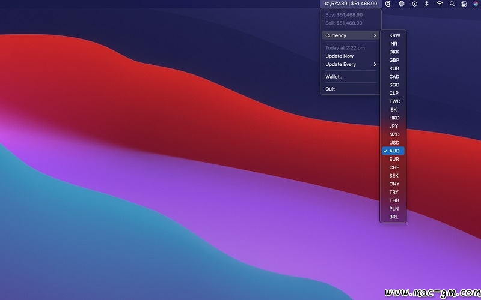
Task: Select PLN currency
Action: 393,209
